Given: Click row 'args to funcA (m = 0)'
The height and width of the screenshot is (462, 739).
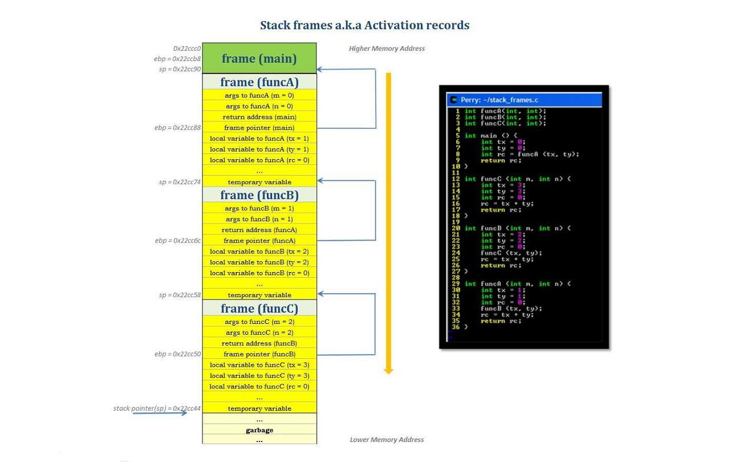Looking at the screenshot, I should point(259,95).
